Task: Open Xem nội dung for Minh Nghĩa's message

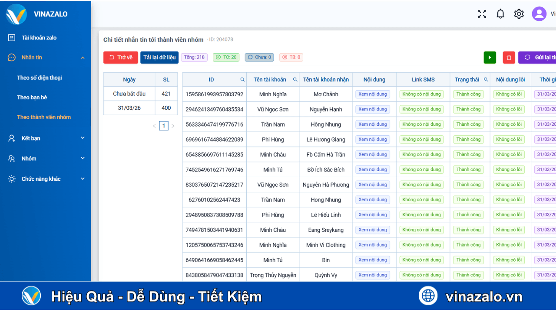Action: click(372, 94)
